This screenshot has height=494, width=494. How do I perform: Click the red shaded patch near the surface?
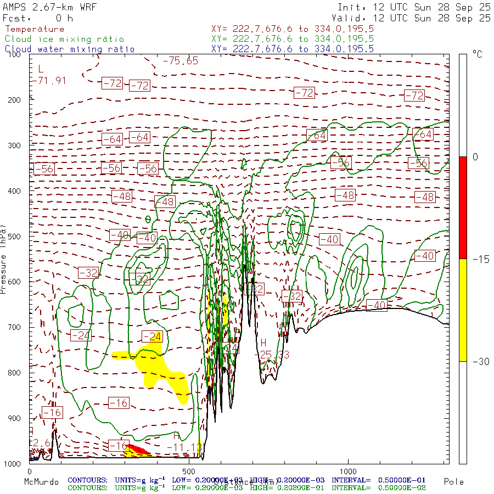[x=138, y=449]
